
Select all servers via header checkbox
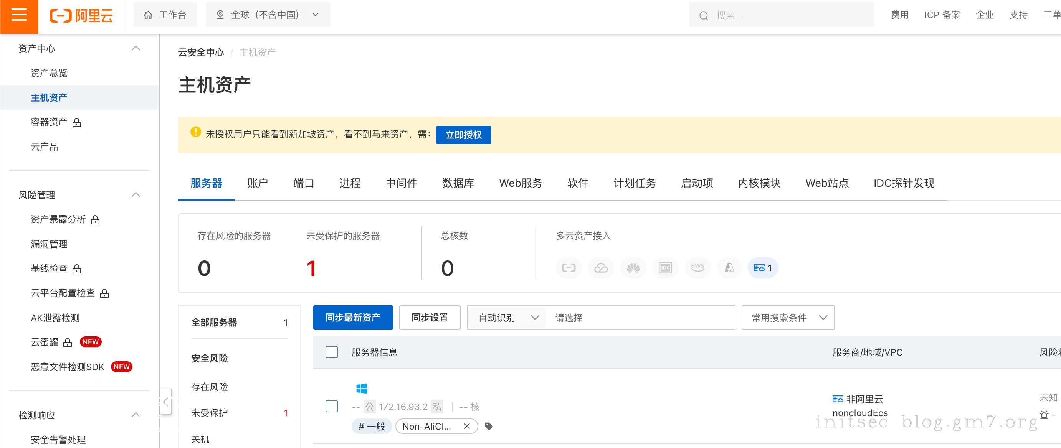coord(331,352)
